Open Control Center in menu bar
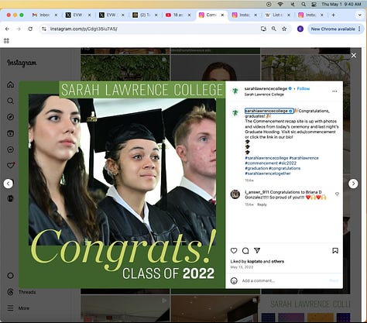367x323 pixels. click(314, 4)
